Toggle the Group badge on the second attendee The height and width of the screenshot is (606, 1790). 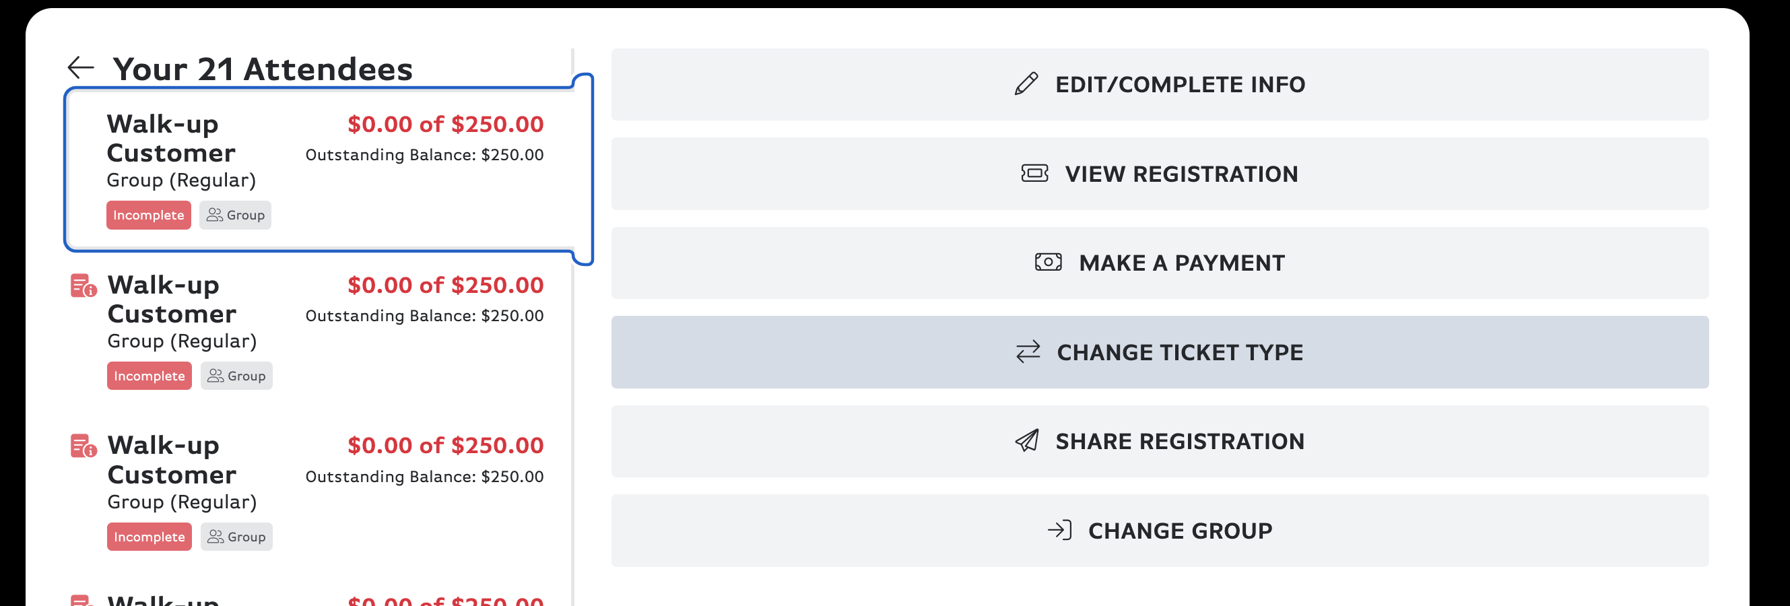pos(236,375)
